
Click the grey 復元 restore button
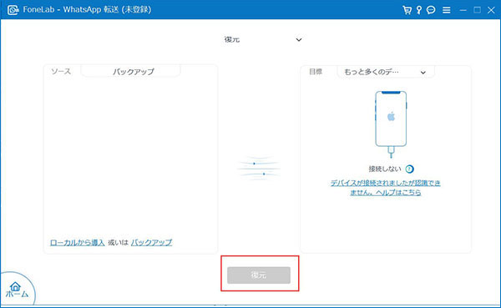coord(259,275)
